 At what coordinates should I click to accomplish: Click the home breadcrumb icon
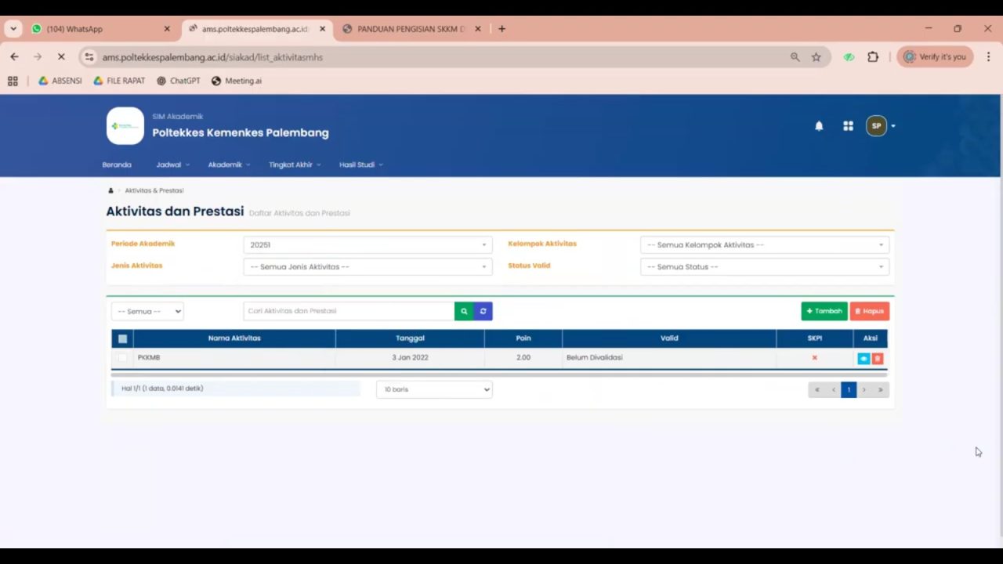coord(110,190)
